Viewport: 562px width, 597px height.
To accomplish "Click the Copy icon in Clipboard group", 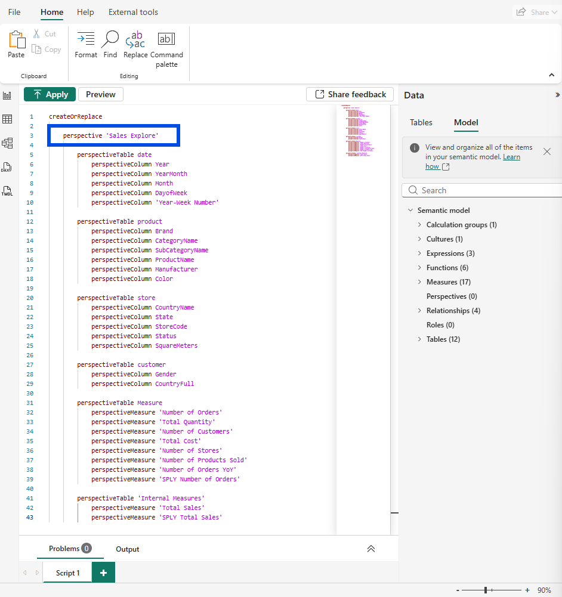I will coord(36,49).
